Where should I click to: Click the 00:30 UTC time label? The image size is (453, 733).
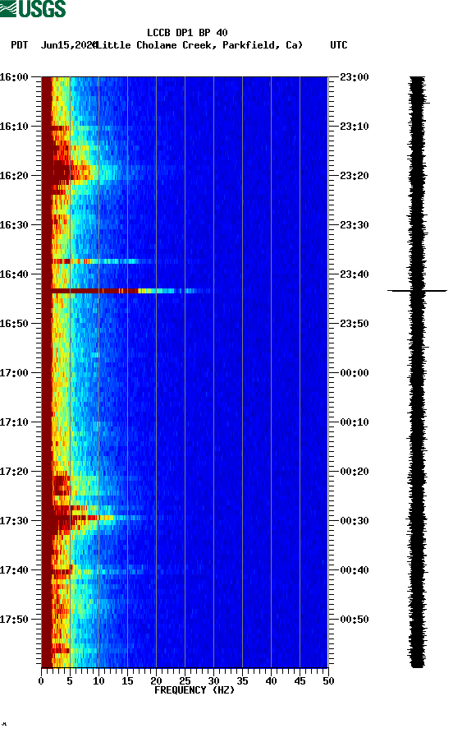coord(355,521)
